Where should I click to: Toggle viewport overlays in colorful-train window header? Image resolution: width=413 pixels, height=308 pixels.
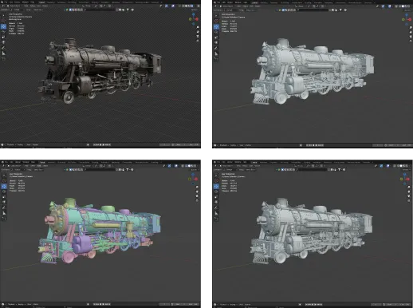pyautogui.click(x=176, y=166)
